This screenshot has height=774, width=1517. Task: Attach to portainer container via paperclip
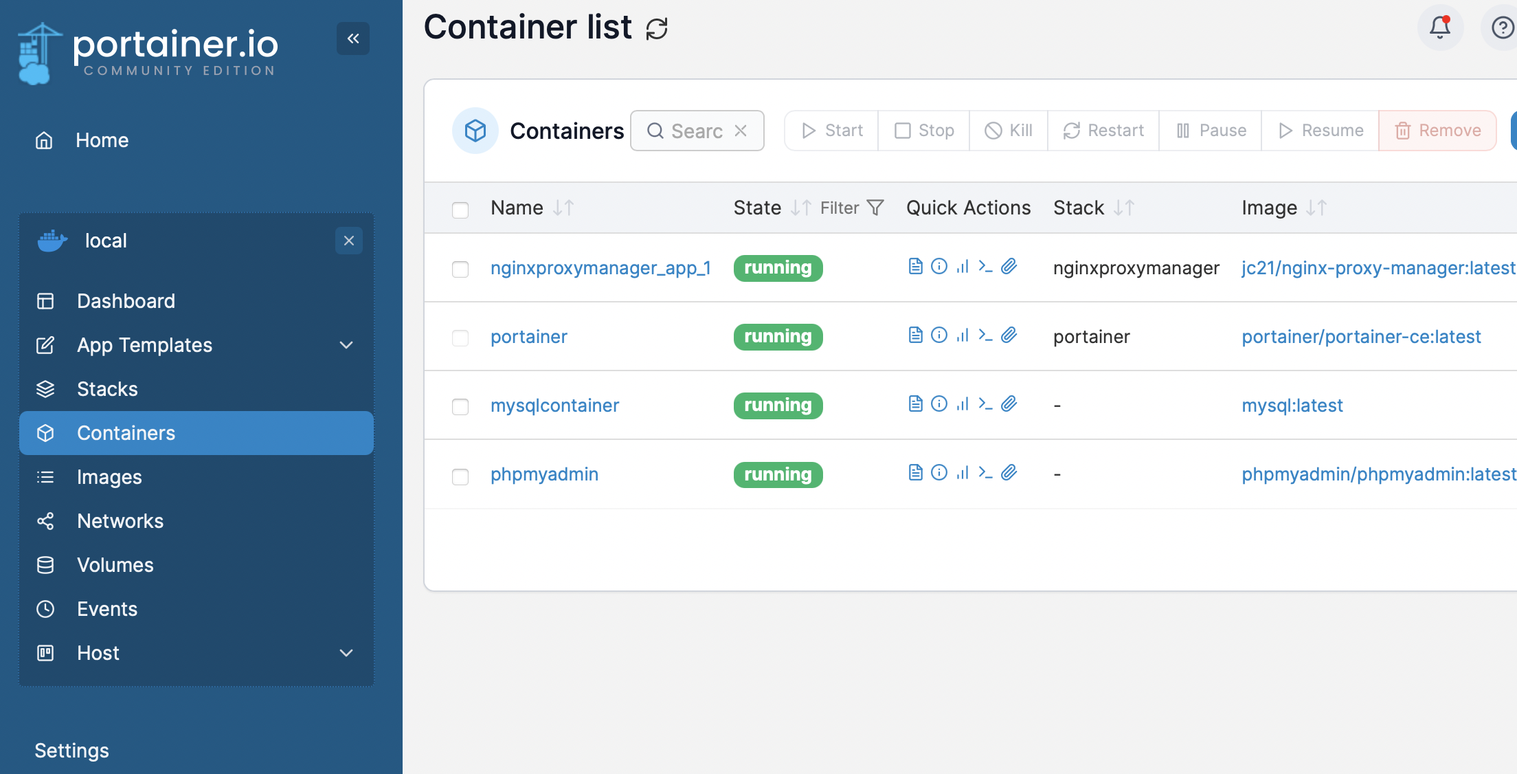coord(1009,335)
